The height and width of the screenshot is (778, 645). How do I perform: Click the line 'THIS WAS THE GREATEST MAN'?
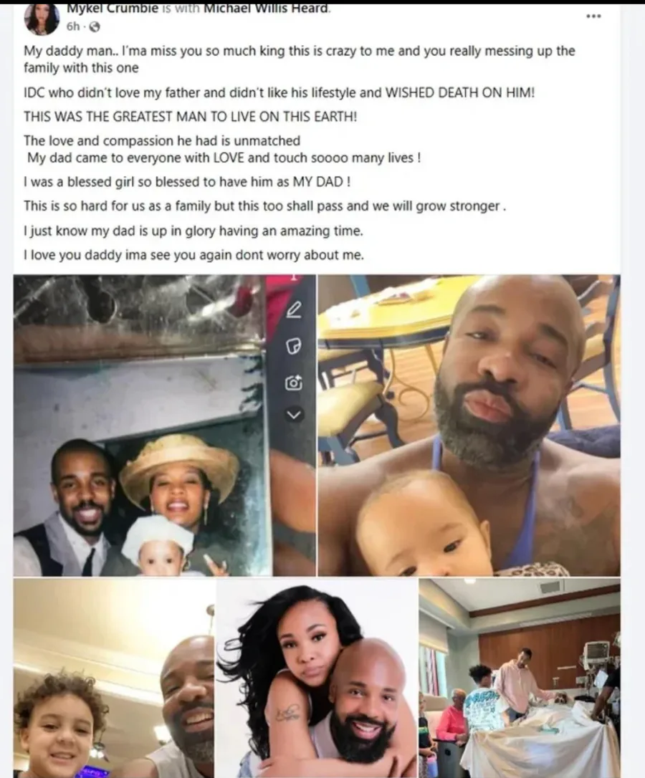pos(190,117)
